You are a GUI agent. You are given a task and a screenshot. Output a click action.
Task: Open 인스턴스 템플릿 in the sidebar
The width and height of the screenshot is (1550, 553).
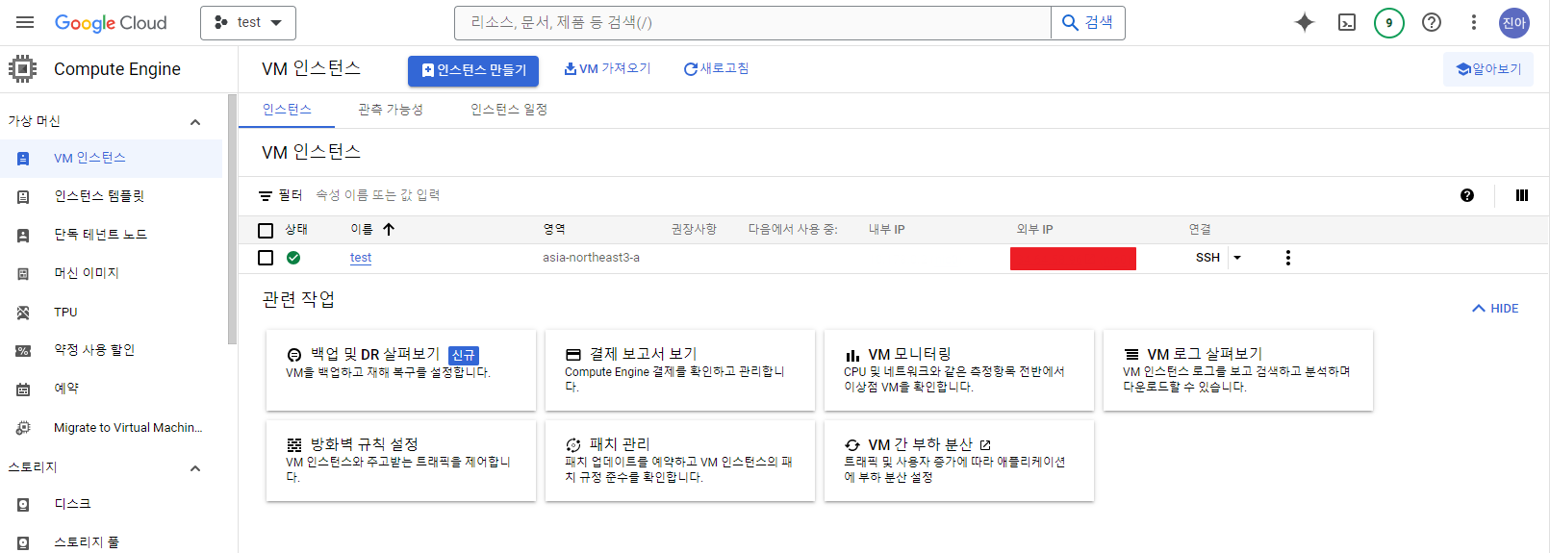pos(111,197)
